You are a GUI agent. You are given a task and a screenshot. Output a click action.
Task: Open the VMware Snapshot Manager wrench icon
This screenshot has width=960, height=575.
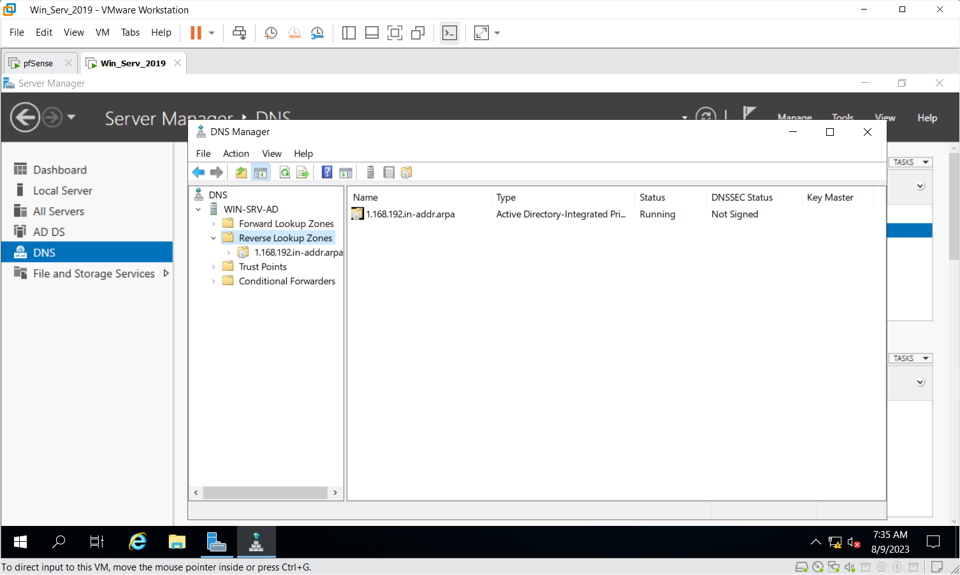317,33
